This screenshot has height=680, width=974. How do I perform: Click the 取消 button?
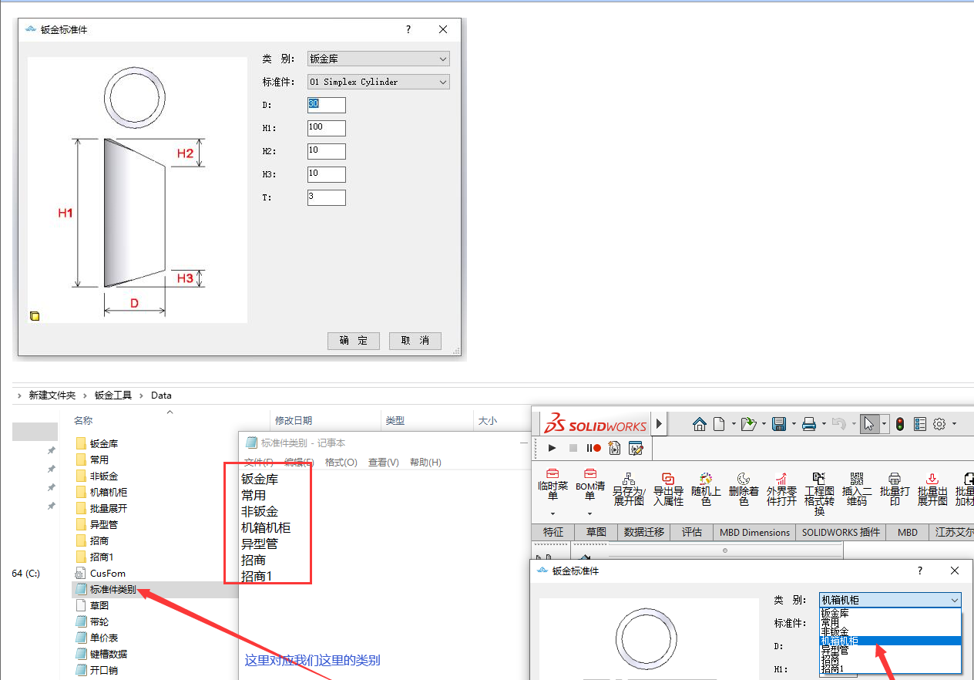[415, 341]
